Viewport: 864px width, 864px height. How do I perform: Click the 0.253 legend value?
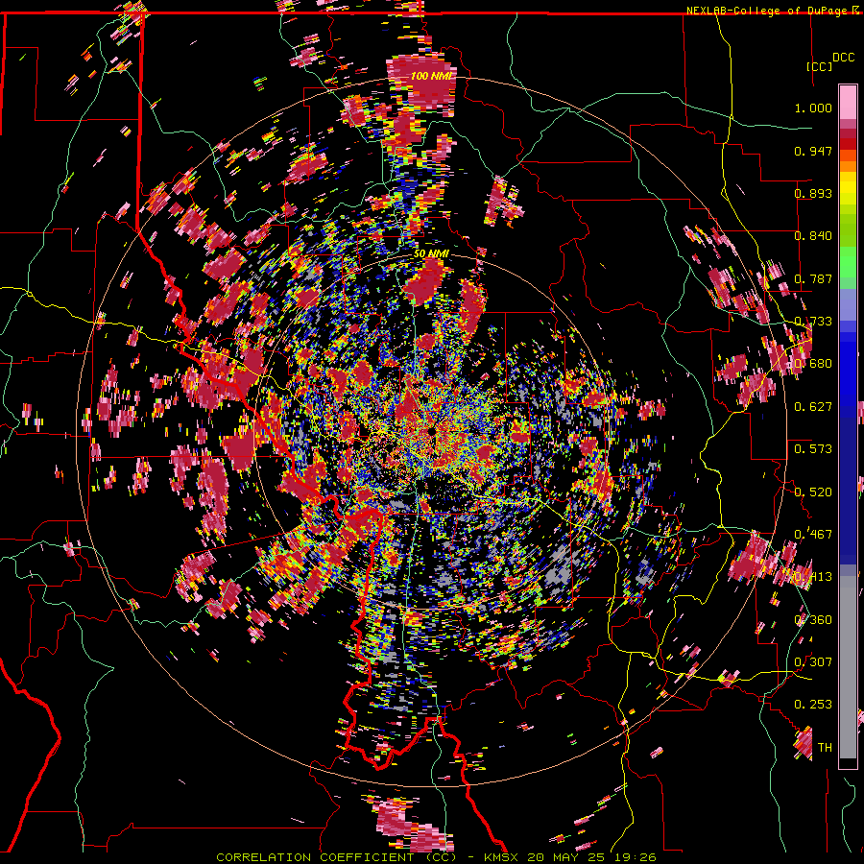(x=813, y=705)
